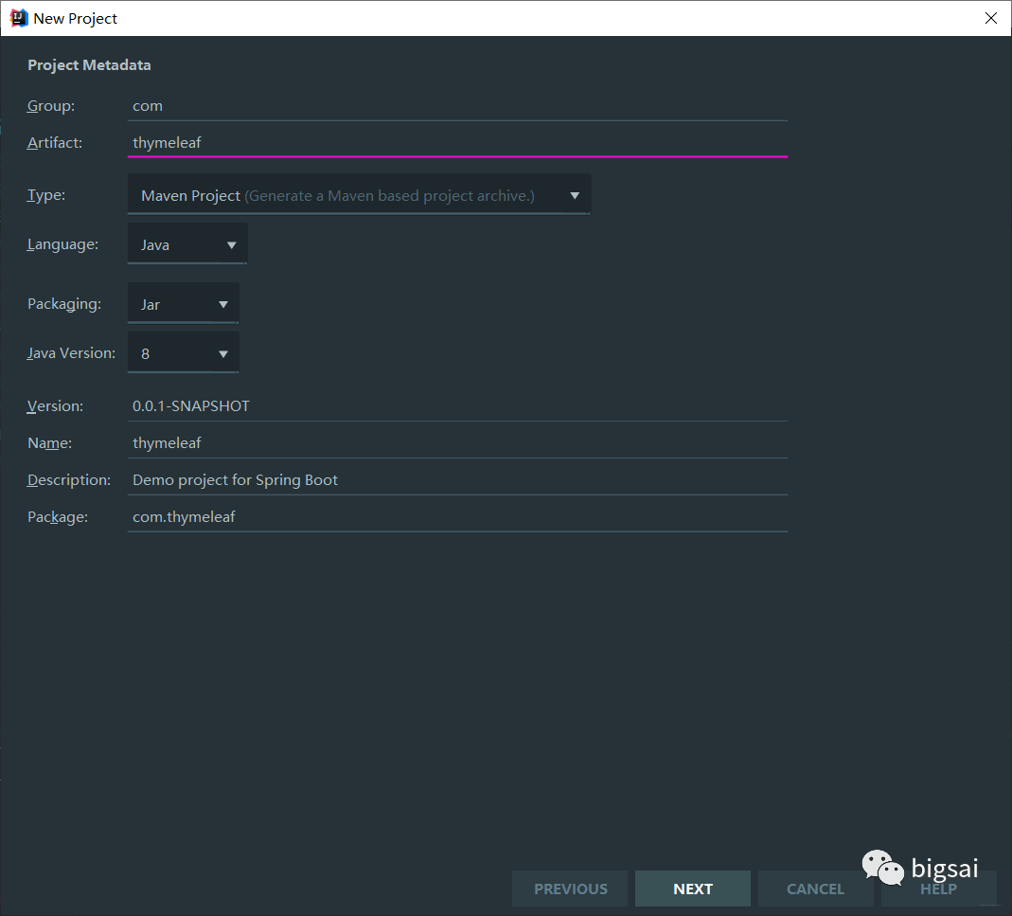Edit the Version field 0.0.1-SNAPSHOT

click(457, 406)
